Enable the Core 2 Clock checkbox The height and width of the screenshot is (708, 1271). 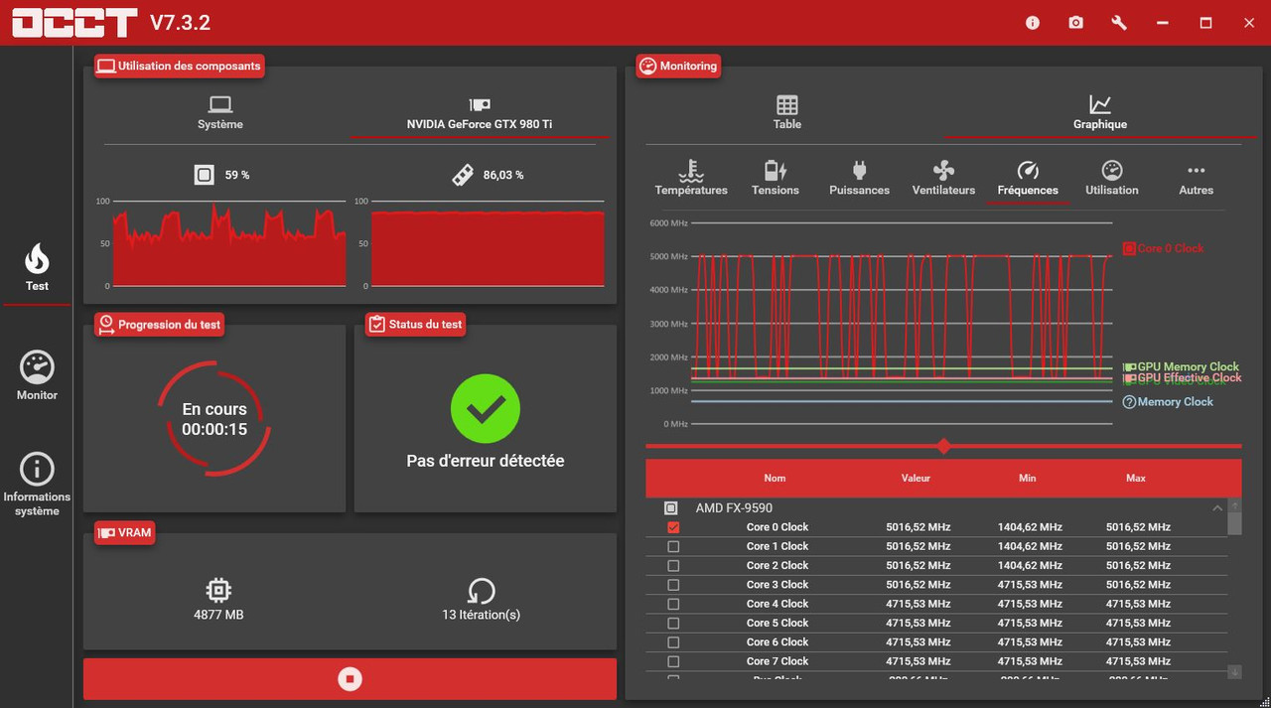tap(673, 565)
